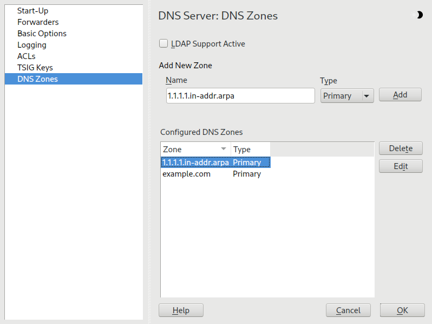Viewport: 432px width, 324px height.
Task: Open the Help dialog
Action: (x=181, y=310)
